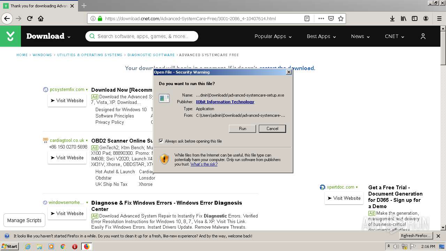The height and width of the screenshot is (251, 446).
Task: Click What's the risk? link
Action: (x=204, y=164)
